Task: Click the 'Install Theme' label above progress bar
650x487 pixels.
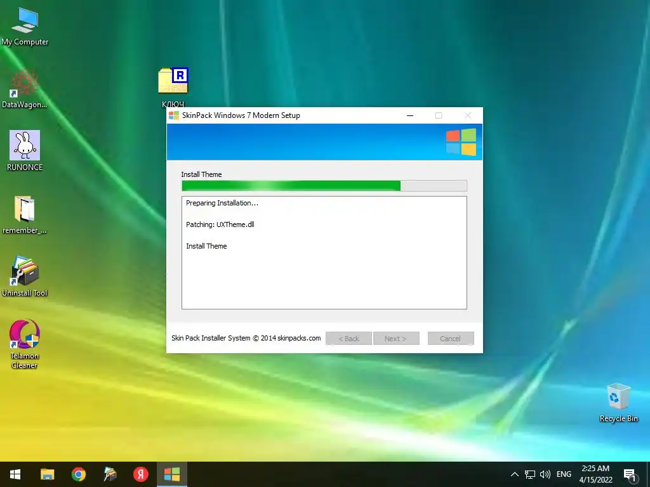Action: pos(201,174)
